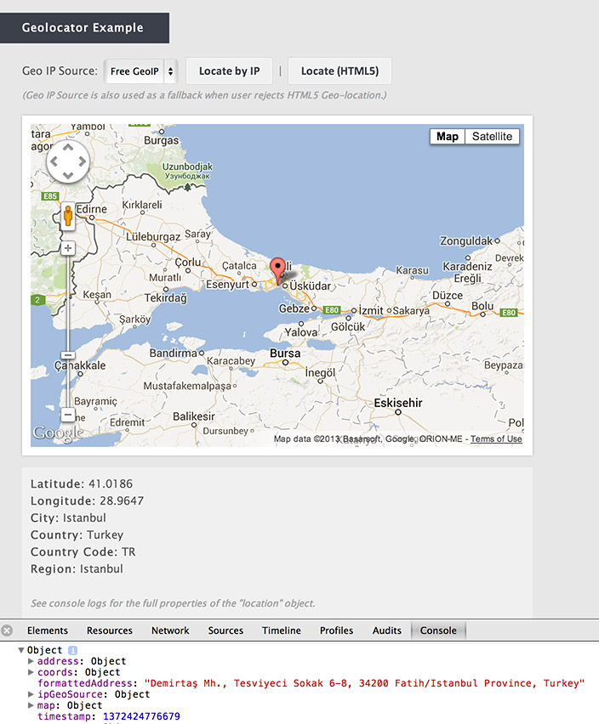Click the map pan left arrow
Screen dimensions: 599x724
(x=54, y=161)
